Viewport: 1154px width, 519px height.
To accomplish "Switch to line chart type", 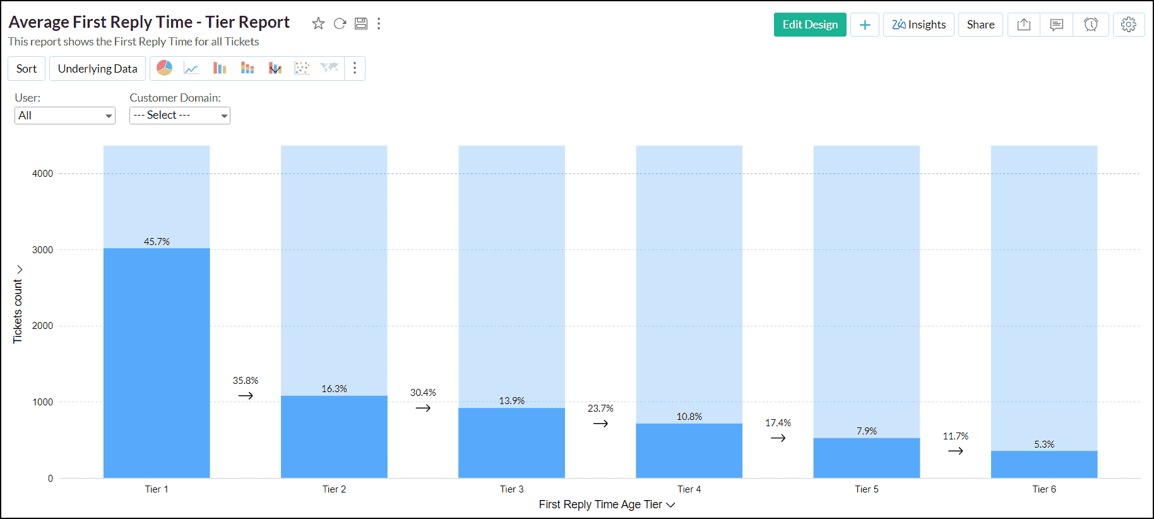I will click(191, 68).
